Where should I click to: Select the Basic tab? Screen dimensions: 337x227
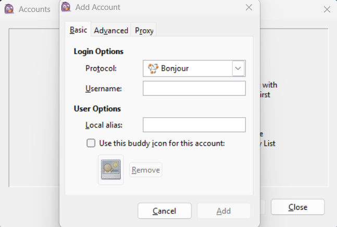(78, 30)
